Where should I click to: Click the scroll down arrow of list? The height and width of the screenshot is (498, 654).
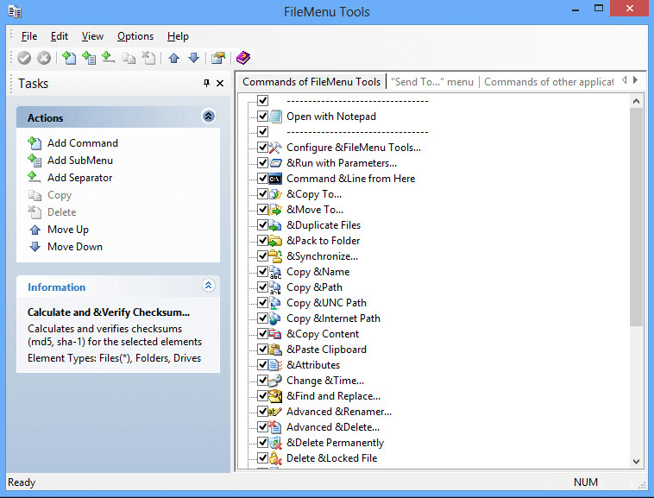click(636, 461)
